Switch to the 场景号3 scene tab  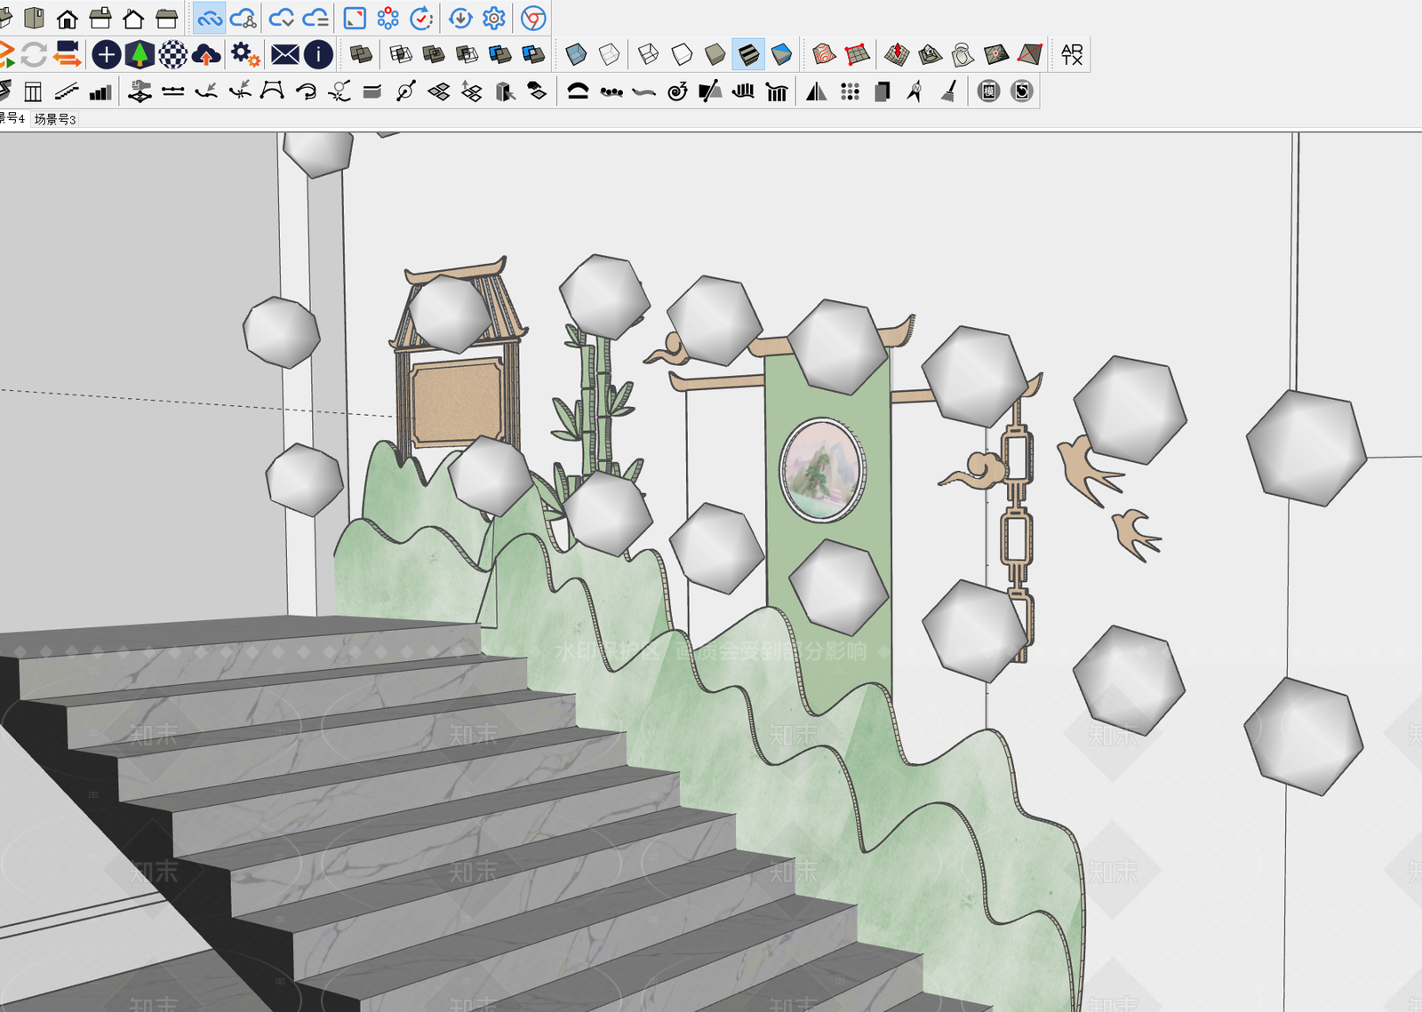pyautogui.click(x=55, y=119)
